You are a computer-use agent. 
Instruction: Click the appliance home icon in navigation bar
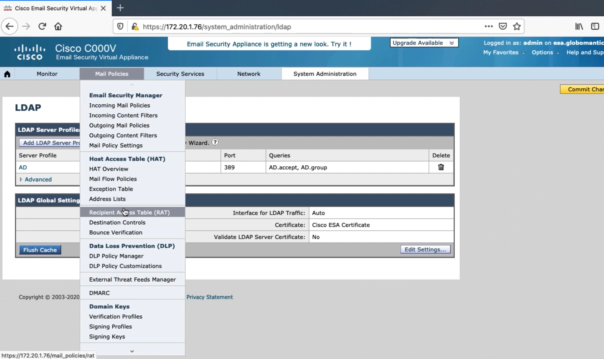(7, 74)
